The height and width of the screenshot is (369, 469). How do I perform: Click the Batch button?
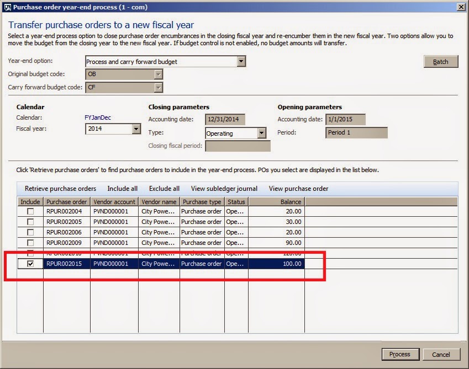(x=440, y=61)
